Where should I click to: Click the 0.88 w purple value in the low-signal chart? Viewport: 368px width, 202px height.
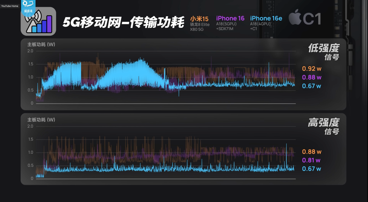click(312, 77)
